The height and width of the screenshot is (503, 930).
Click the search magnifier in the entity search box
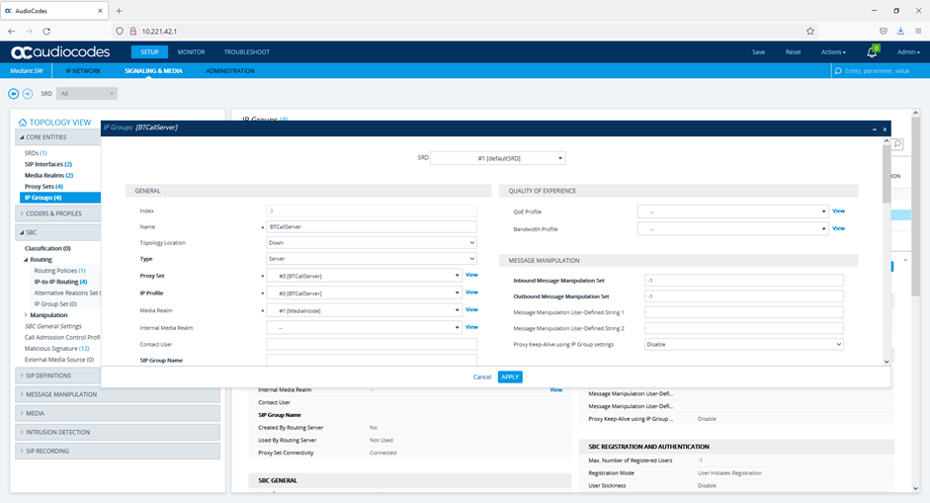pos(838,70)
